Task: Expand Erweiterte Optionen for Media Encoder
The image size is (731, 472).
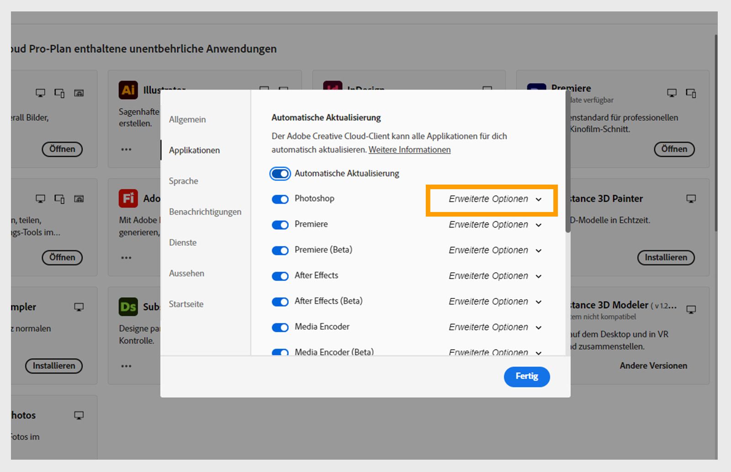Action: coord(495,327)
